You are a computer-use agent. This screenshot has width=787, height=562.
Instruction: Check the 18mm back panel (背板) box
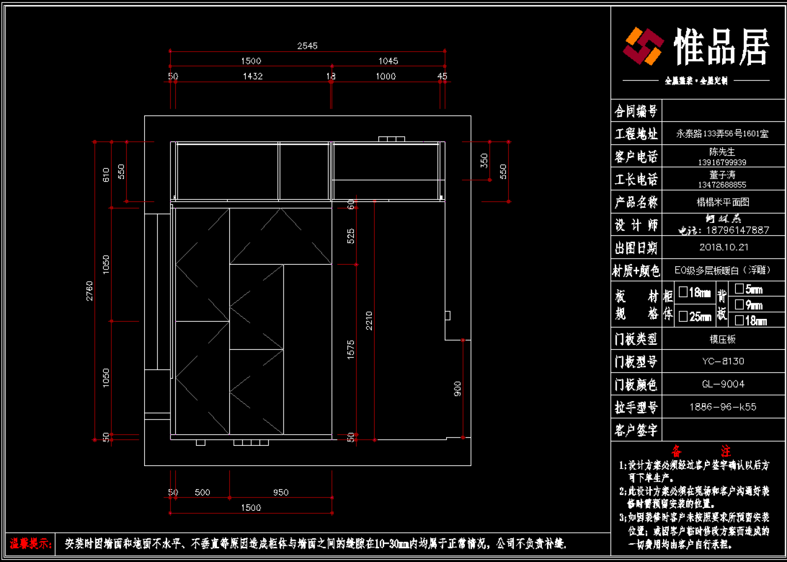739,320
